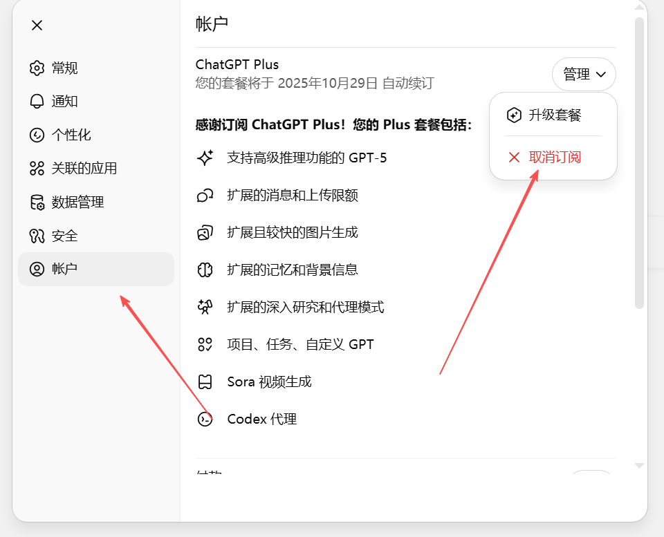Click the 安全 security key icon
664x537 pixels.
coord(37,236)
